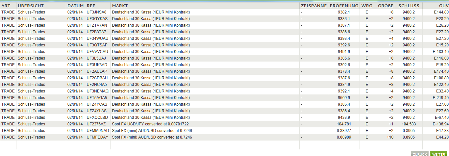The height and width of the screenshot is (156, 449).
Task: Click the WEITER button
Action: tap(438, 154)
